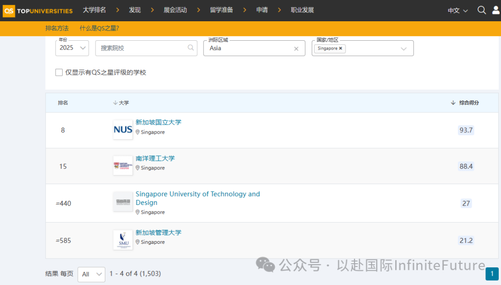Click the NUS logo thumbnail
The width and height of the screenshot is (501, 285).
coord(123,130)
